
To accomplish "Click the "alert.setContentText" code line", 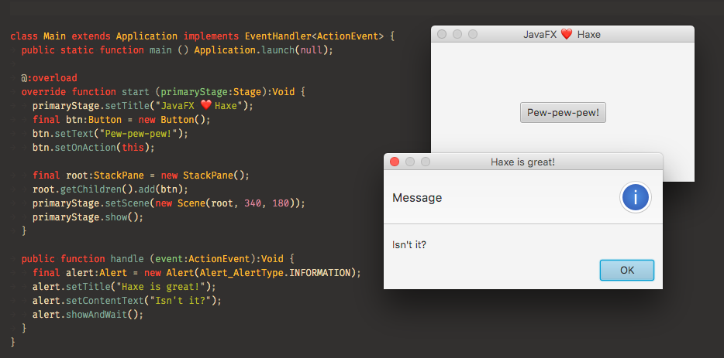I will 127,301.
